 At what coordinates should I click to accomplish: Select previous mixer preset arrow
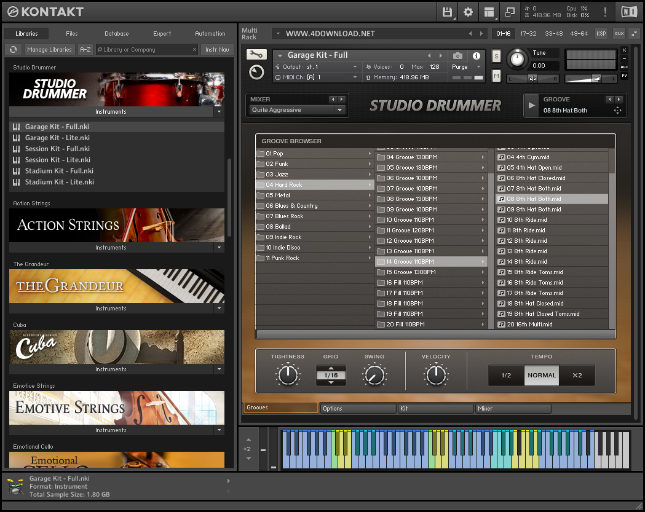click(x=333, y=99)
